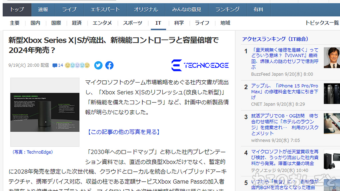Select the エンタメ category
The image size is (340, 191).
[102, 23]
